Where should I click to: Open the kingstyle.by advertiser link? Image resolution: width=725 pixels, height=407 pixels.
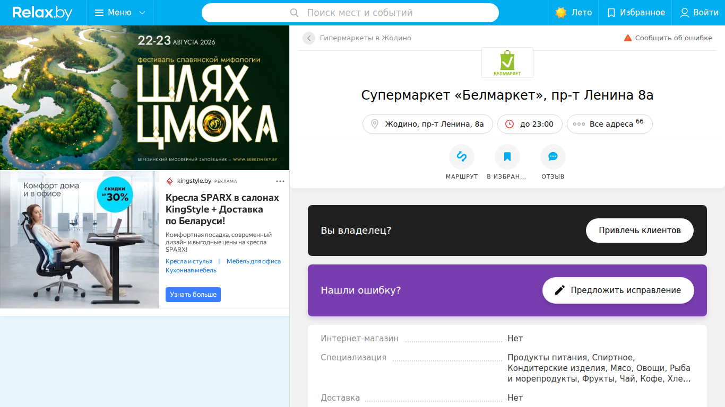pyautogui.click(x=194, y=181)
